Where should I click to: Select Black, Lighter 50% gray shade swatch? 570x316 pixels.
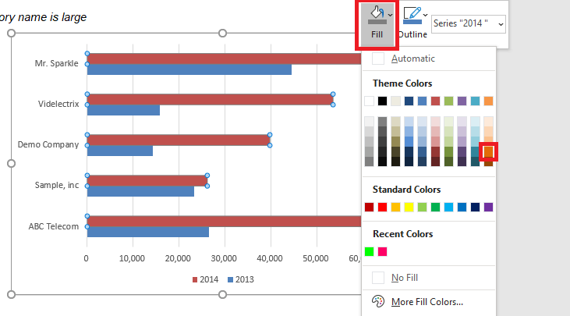(x=382, y=122)
